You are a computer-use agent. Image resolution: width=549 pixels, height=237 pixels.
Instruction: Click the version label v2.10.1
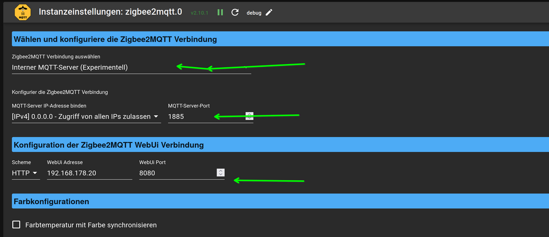[x=199, y=13]
